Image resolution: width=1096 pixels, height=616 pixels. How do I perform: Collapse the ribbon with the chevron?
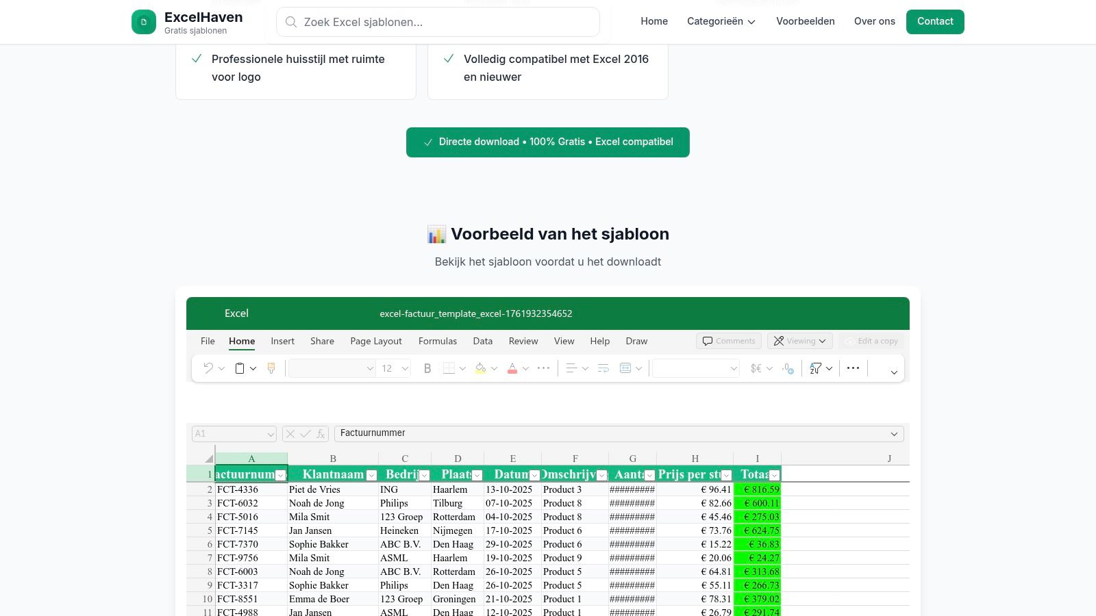pyautogui.click(x=894, y=372)
